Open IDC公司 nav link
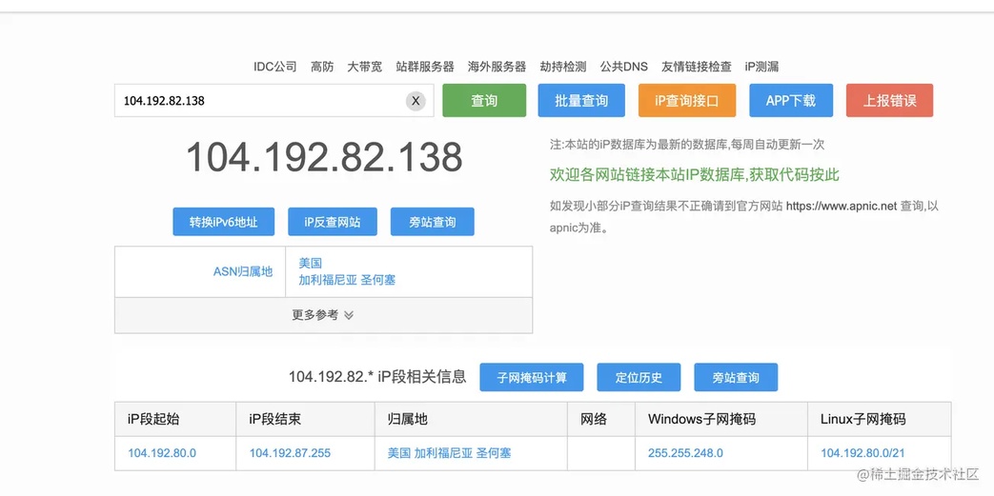994x496 pixels. coord(275,67)
